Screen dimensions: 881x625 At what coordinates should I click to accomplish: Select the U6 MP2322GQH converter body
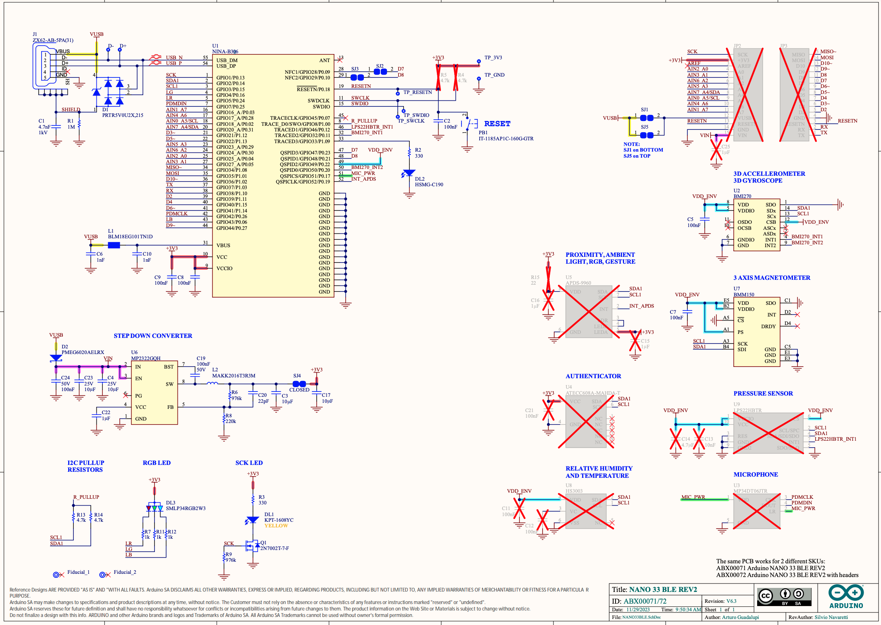154,392
